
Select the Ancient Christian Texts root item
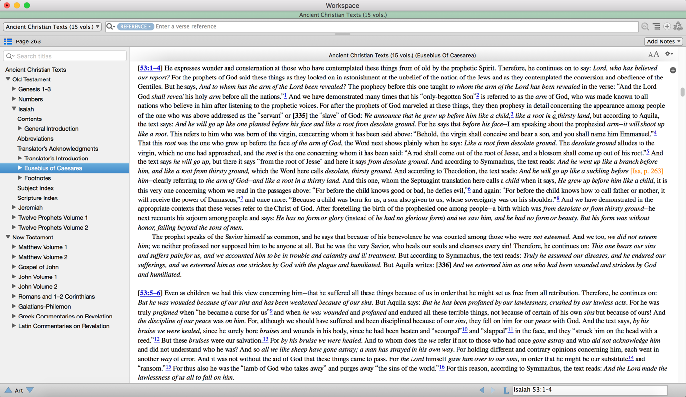click(x=36, y=70)
